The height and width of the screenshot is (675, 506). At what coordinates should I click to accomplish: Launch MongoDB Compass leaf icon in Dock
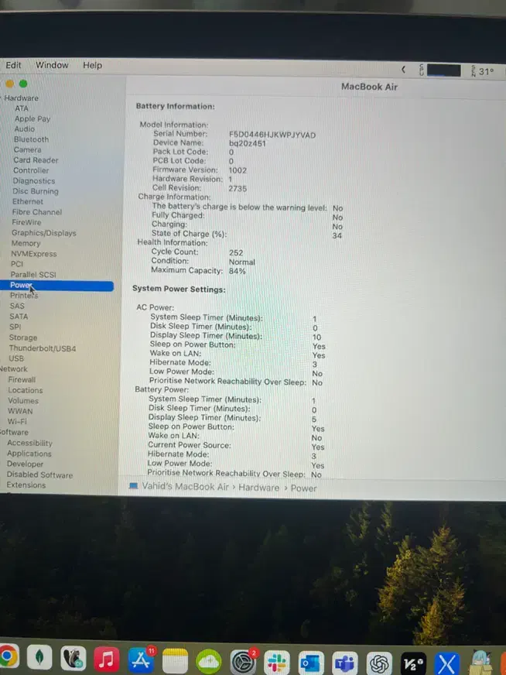tap(39, 657)
